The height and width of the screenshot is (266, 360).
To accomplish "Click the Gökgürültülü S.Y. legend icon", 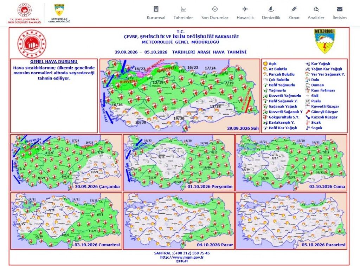I will point(265,117).
